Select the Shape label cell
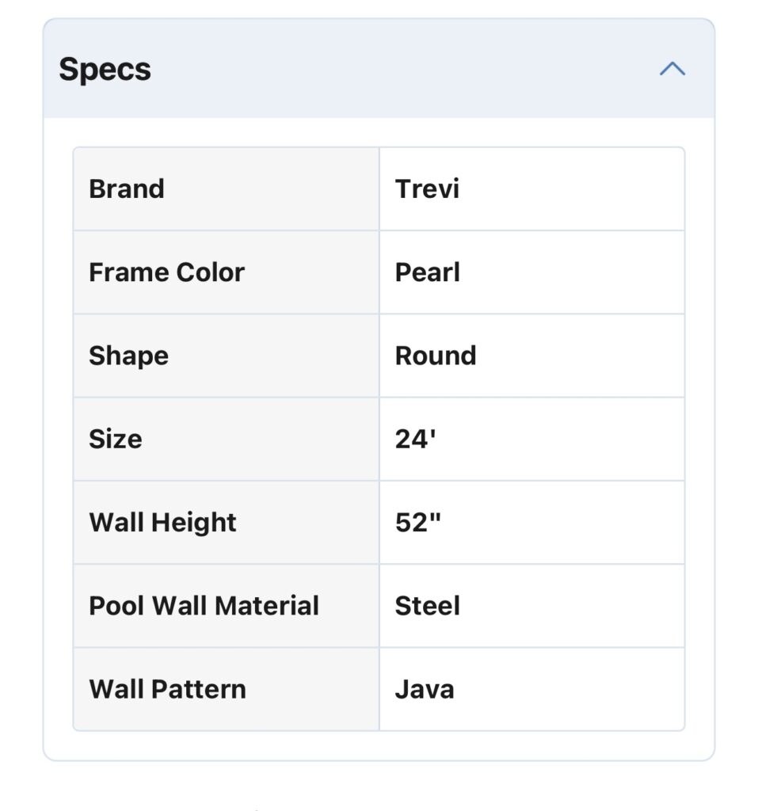The width and height of the screenshot is (758, 811). [x=226, y=356]
